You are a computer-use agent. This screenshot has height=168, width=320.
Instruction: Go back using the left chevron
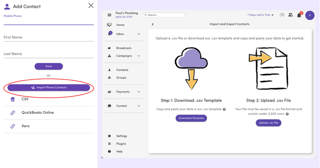pyautogui.click(x=152, y=24)
